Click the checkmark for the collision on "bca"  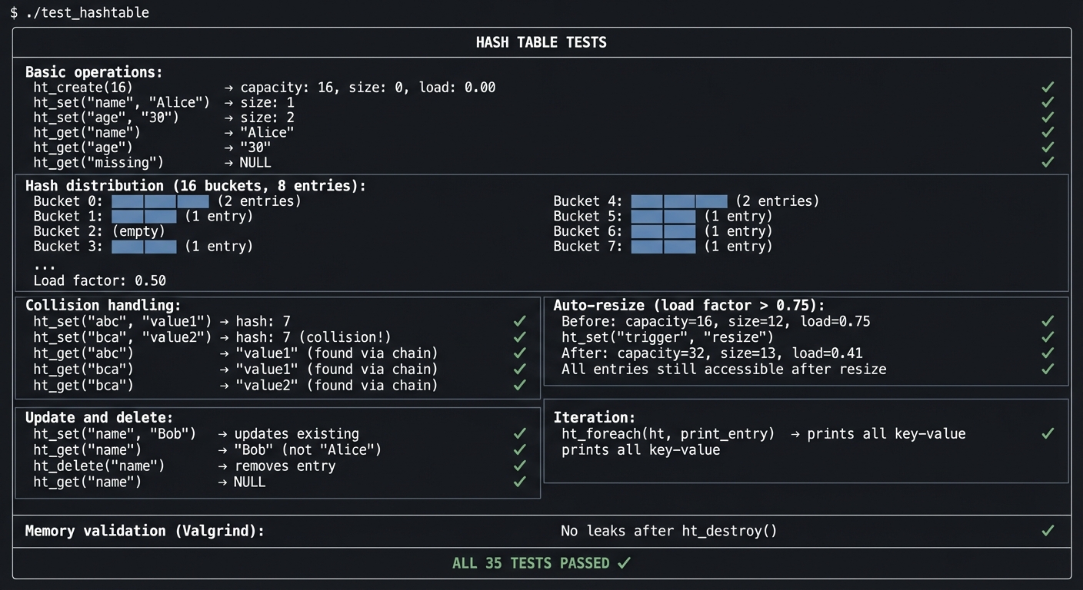pyautogui.click(x=520, y=337)
